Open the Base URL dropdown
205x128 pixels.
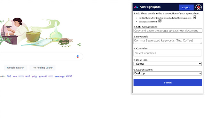click(x=168, y=64)
